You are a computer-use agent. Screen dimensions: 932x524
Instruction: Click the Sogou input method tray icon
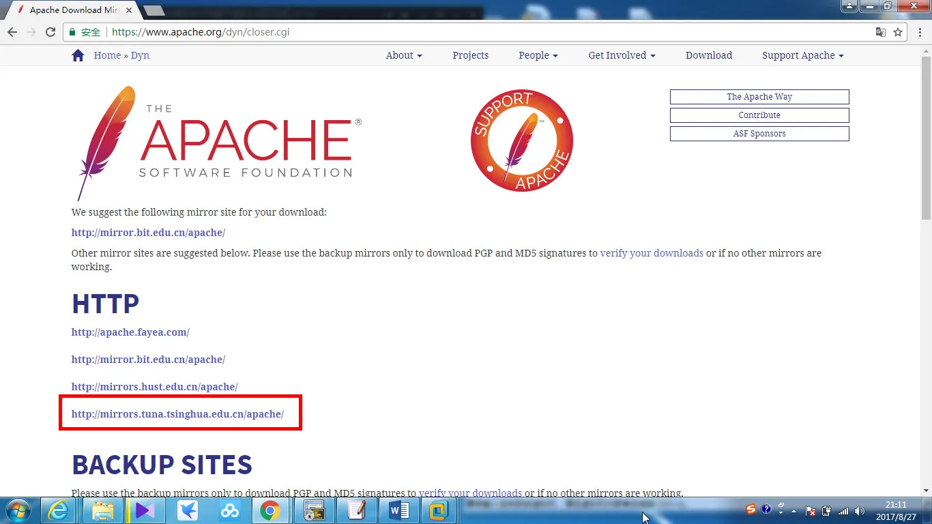pyautogui.click(x=751, y=510)
